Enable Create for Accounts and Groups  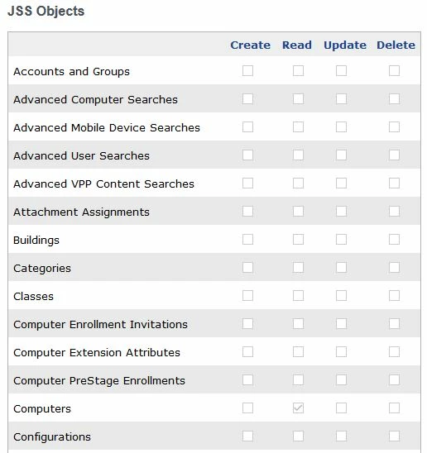[x=247, y=70]
